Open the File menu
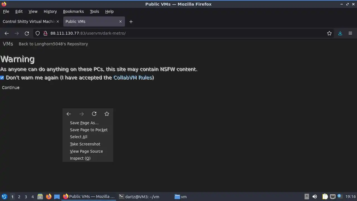The height and width of the screenshot is (201, 357). (6, 11)
